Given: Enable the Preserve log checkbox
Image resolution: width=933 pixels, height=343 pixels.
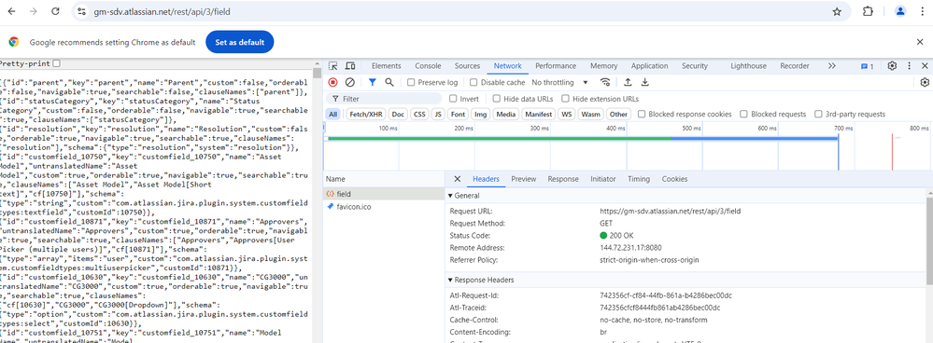Looking at the screenshot, I should click(x=411, y=82).
